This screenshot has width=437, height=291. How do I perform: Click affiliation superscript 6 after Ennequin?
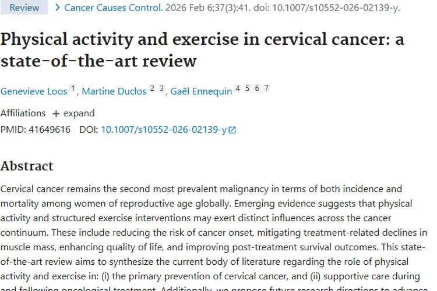[256, 88]
